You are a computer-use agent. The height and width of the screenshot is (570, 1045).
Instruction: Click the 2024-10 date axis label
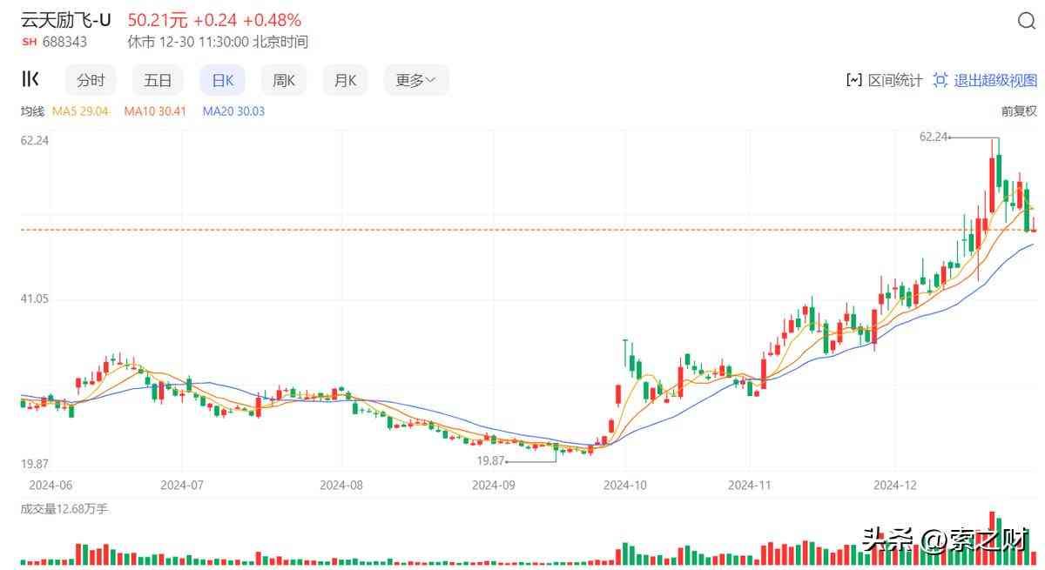click(x=626, y=485)
